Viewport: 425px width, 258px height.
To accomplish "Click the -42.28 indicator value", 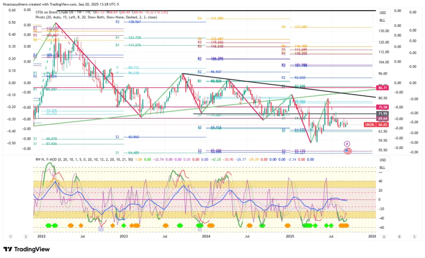I will (x=215, y=159).
